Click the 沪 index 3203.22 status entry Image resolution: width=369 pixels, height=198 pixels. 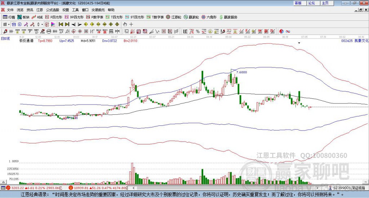pyautogui.click(x=34, y=188)
